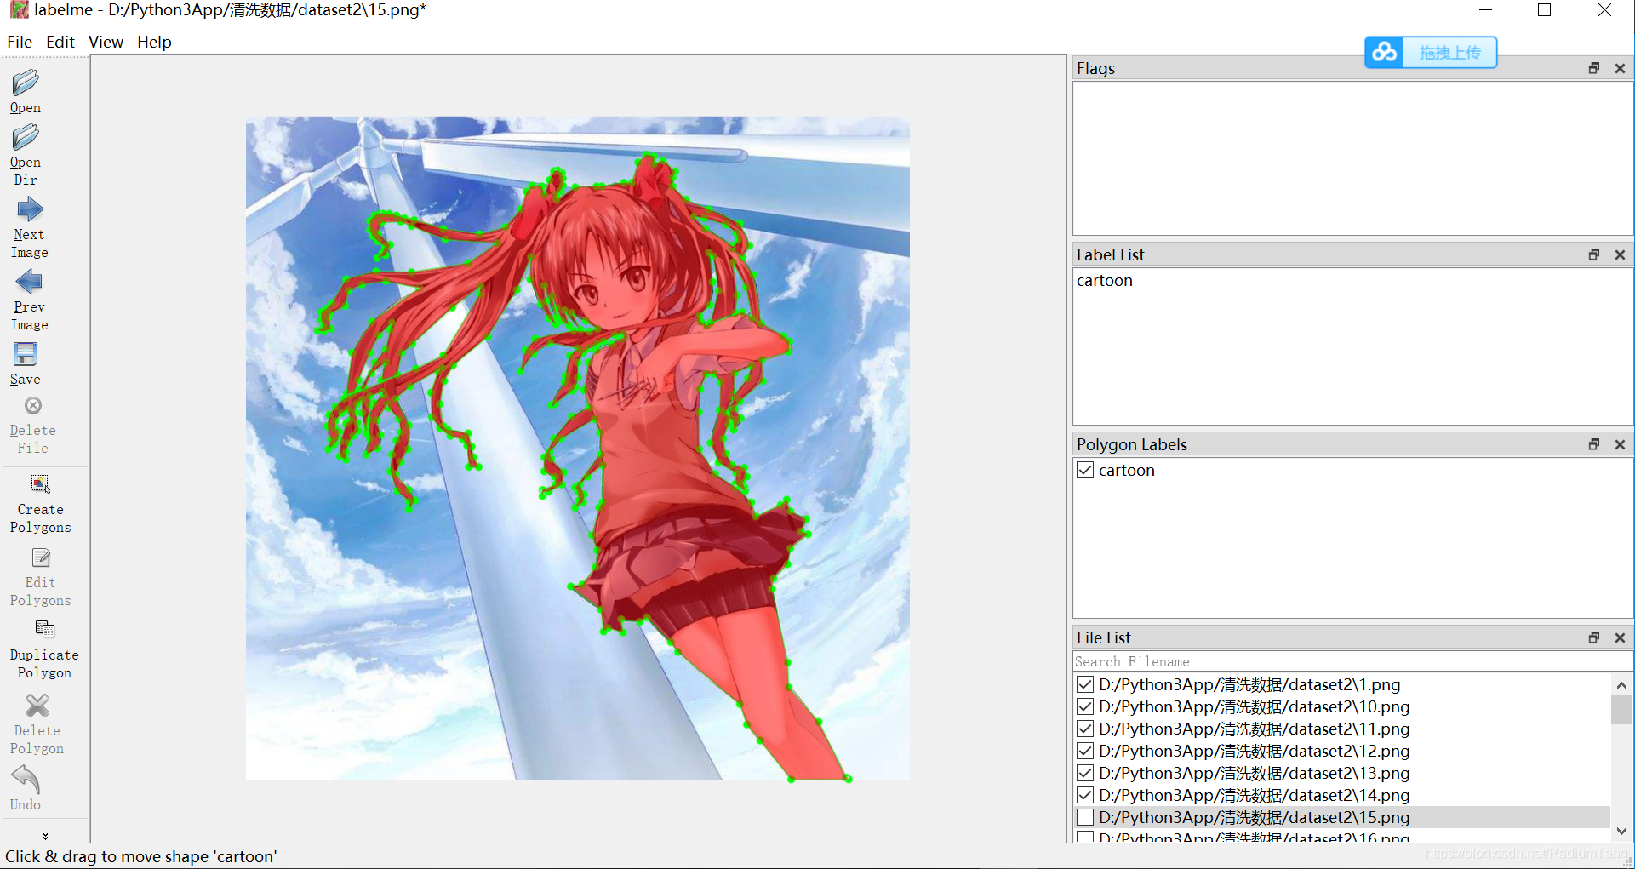Screen dimensions: 1635x869
Task: Open the Help menu
Action: coord(154,42)
